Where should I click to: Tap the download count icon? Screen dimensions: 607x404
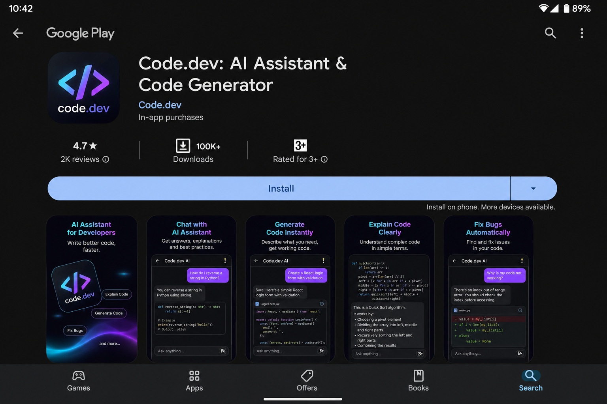pos(183,146)
